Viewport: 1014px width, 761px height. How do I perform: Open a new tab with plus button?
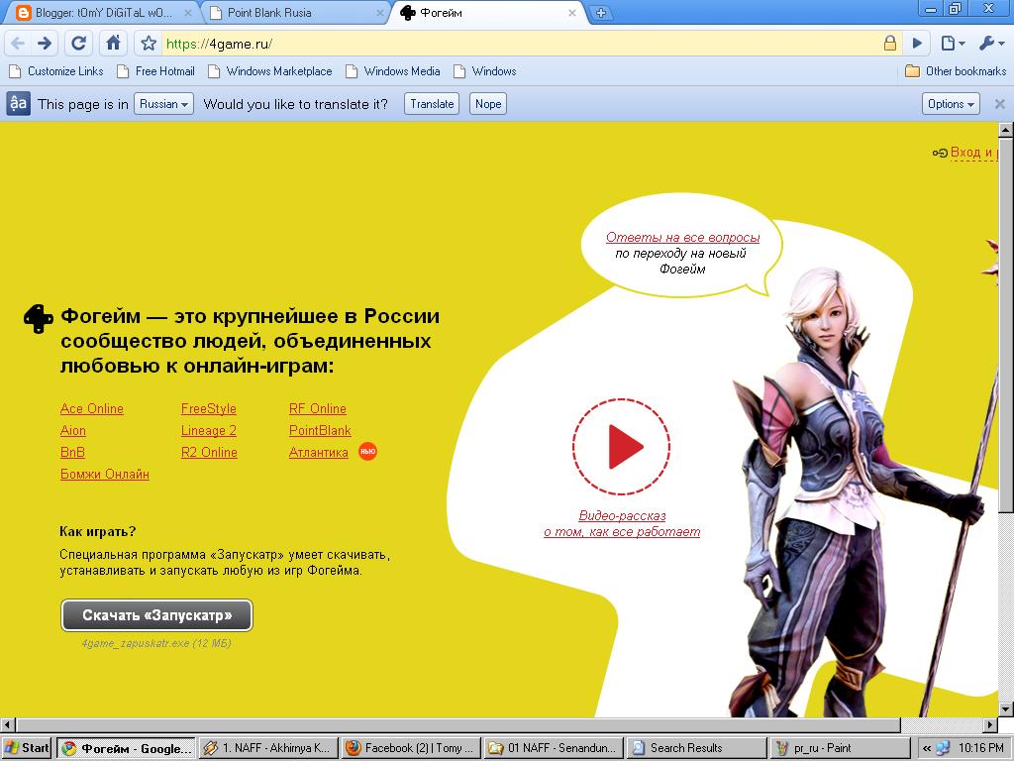click(x=601, y=13)
